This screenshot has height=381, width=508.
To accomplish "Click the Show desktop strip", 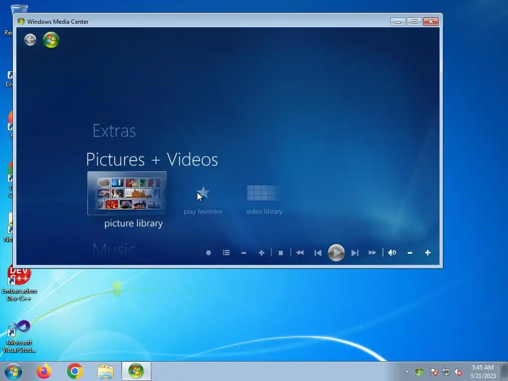I will [505, 371].
